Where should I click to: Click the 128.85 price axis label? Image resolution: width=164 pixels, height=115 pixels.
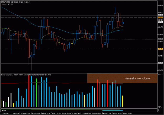(160, 70)
